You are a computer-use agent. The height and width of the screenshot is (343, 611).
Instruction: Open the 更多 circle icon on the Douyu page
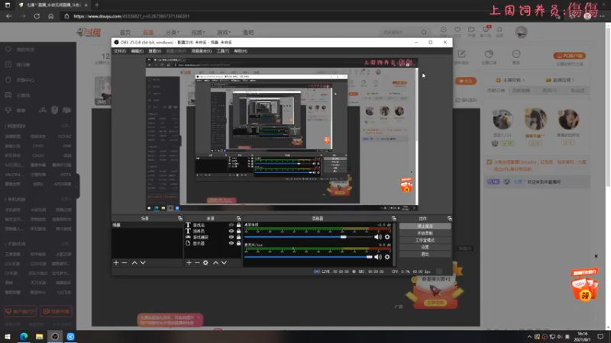tap(516, 54)
